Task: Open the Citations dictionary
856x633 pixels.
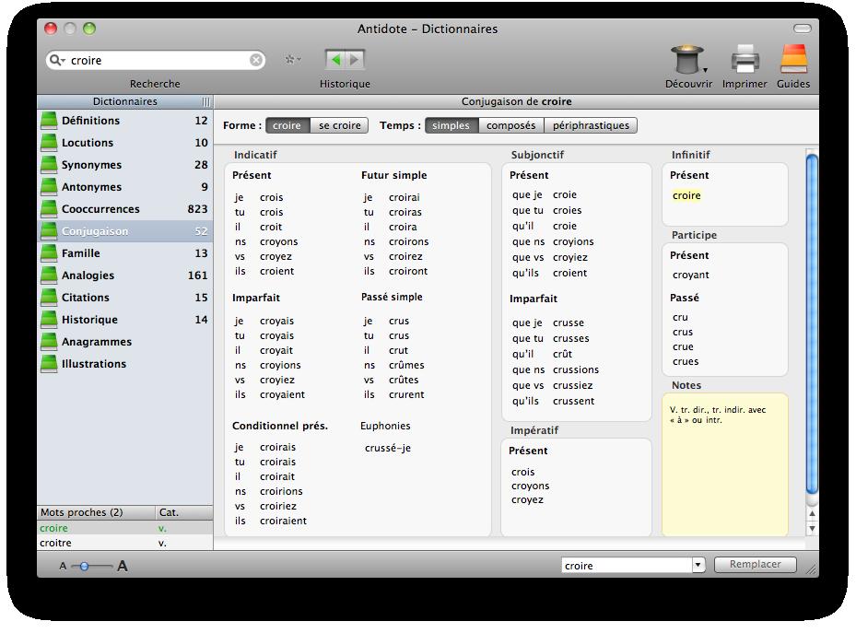Action: pyautogui.click(x=125, y=298)
